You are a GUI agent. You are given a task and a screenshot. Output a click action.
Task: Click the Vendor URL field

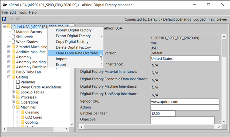pos(185,101)
